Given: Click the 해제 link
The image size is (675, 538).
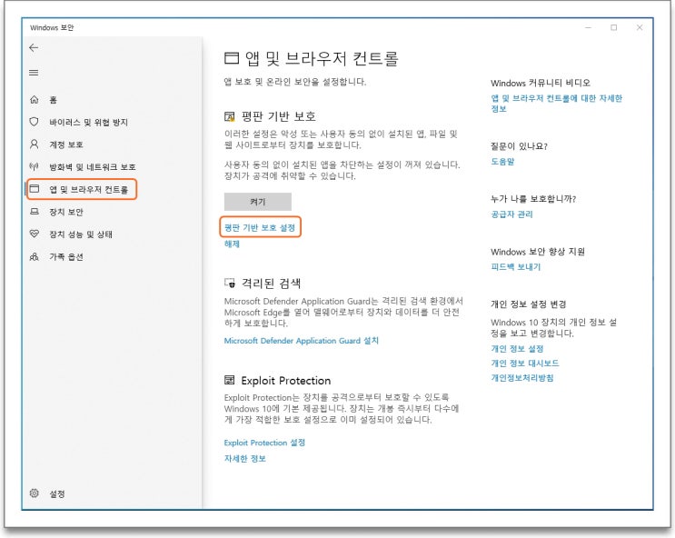Looking at the screenshot, I should tap(232, 244).
